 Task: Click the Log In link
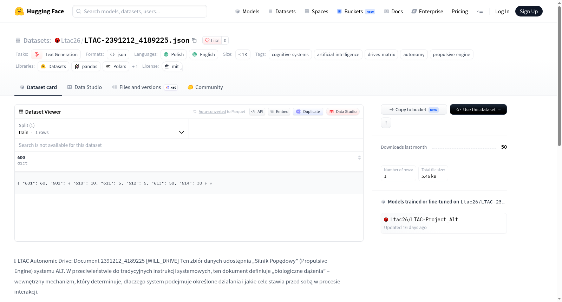502,11
